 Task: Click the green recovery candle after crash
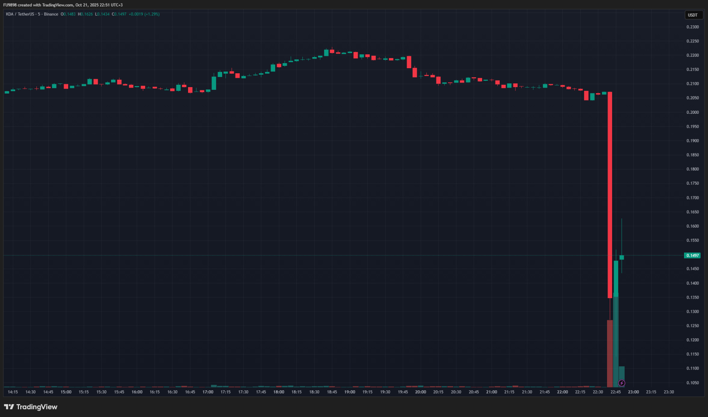(616, 279)
